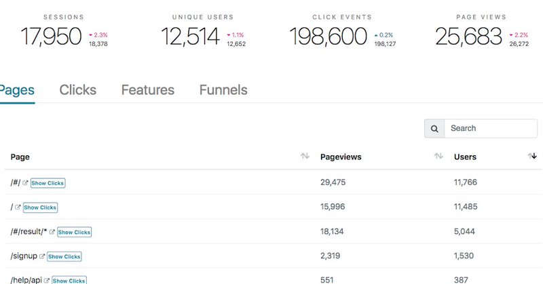Click users cell 11,485
Screen dimensions: 543x284
466,207
